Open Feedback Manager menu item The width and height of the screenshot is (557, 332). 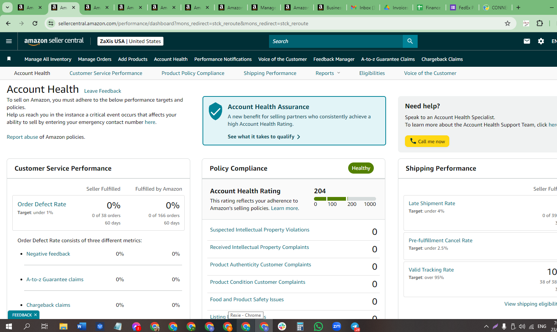click(x=334, y=59)
